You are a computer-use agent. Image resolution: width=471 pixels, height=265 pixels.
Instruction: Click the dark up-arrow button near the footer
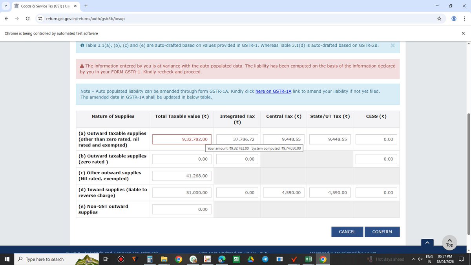(427, 243)
